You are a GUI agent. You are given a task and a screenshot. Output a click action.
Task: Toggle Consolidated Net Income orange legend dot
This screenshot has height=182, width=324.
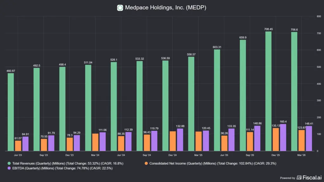[146, 163]
